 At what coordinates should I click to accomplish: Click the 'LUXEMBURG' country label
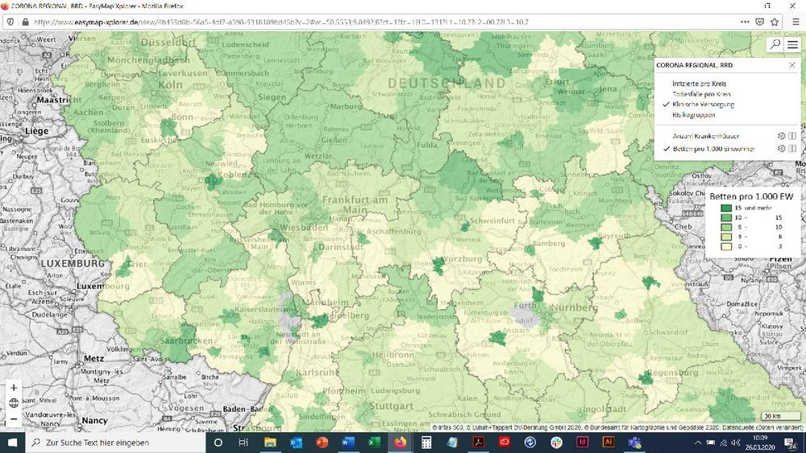(x=73, y=264)
